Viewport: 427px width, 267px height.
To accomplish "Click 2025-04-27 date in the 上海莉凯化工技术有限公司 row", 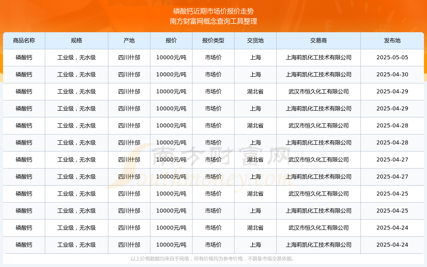I will point(392,177).
